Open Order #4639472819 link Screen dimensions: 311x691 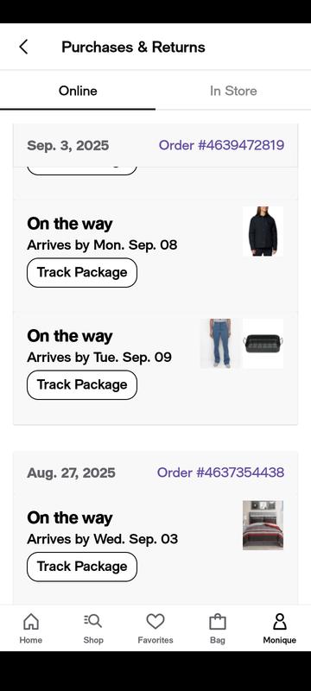tap(221, 145)
